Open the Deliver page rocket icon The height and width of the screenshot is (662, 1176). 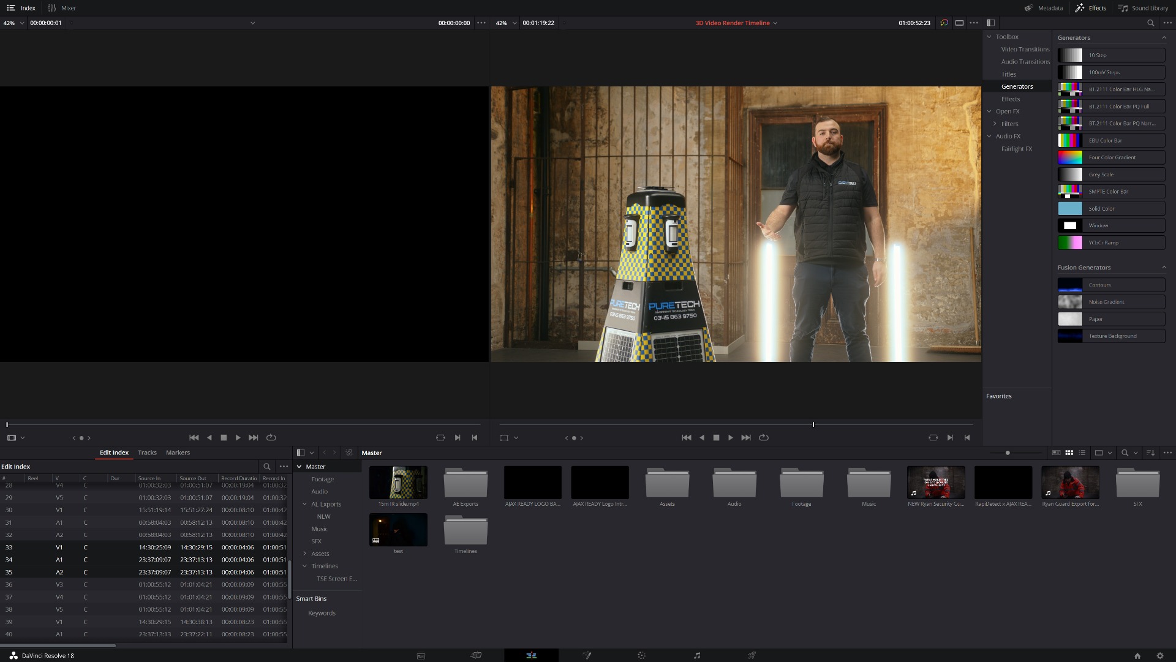tap(752, 655)
